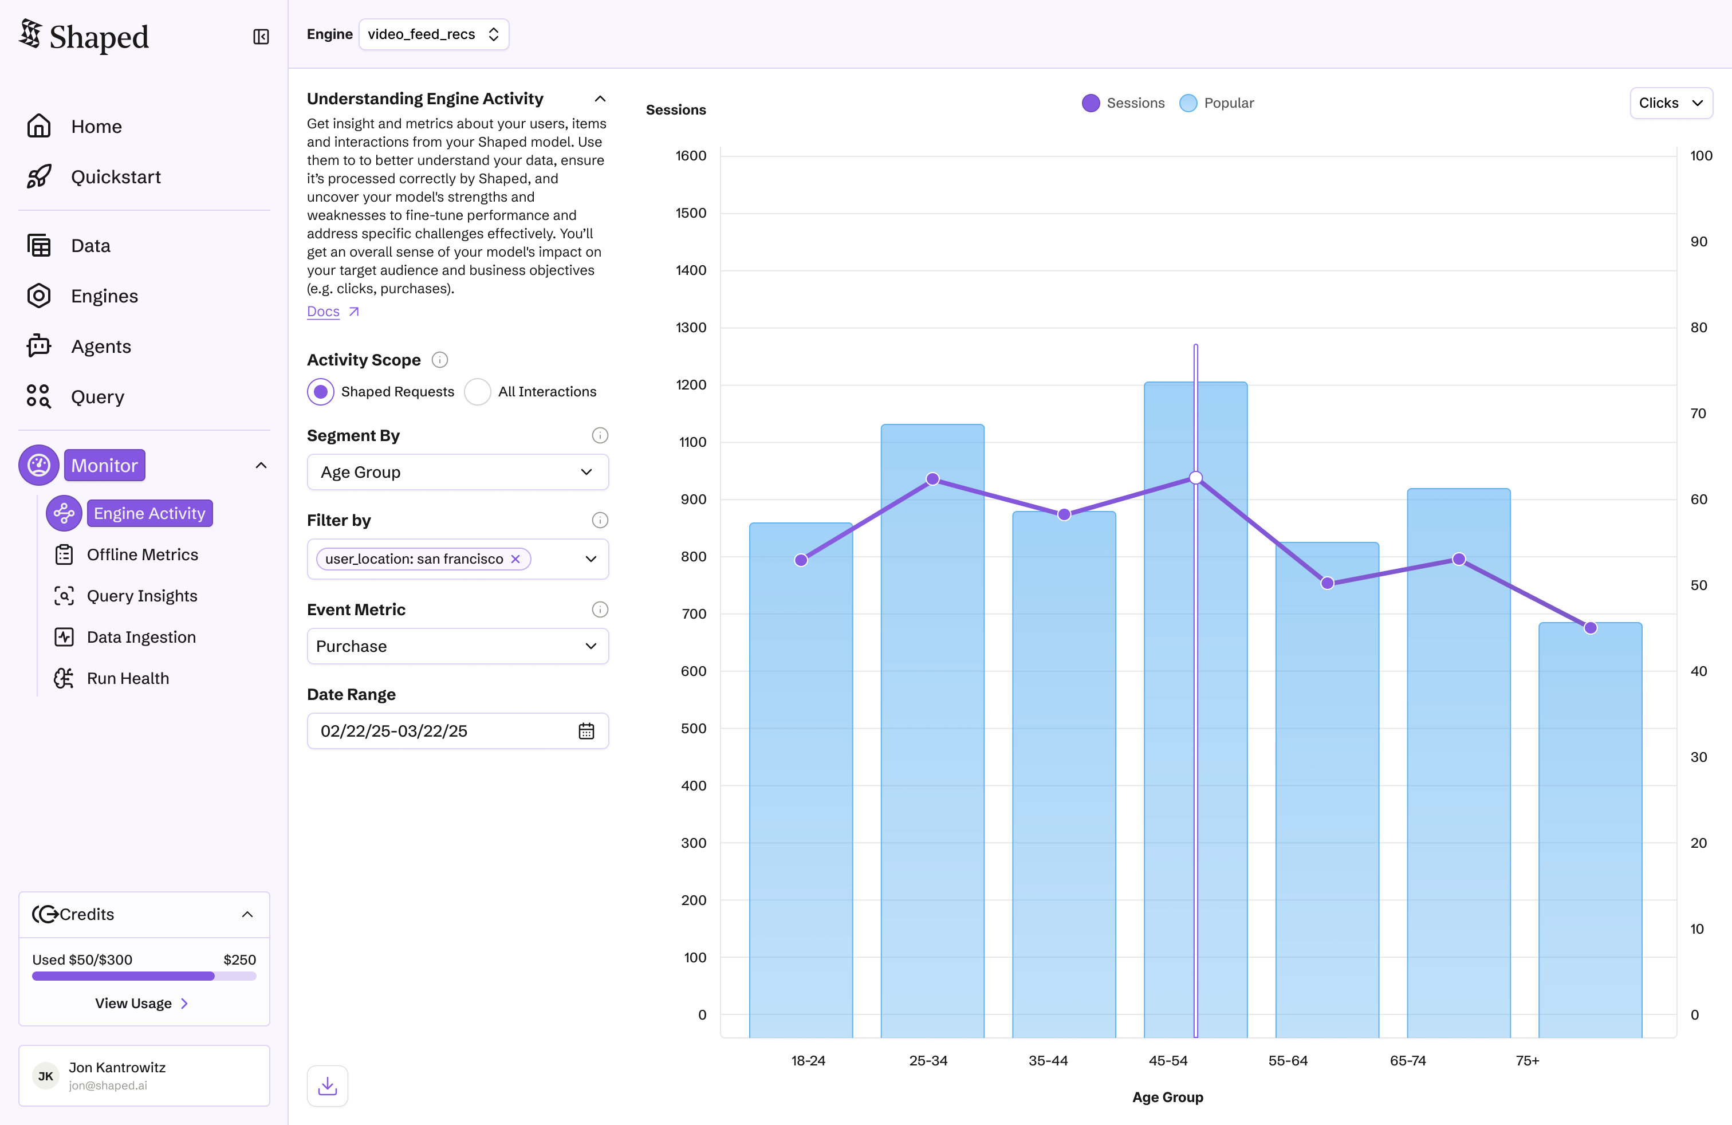Viewport: 1732px width, 1125px height.
Task: Click the Query search icon
Action: pos(40,396)
